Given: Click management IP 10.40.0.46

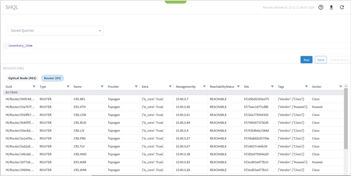Looking at the screenshot, I should click(183, 107).
